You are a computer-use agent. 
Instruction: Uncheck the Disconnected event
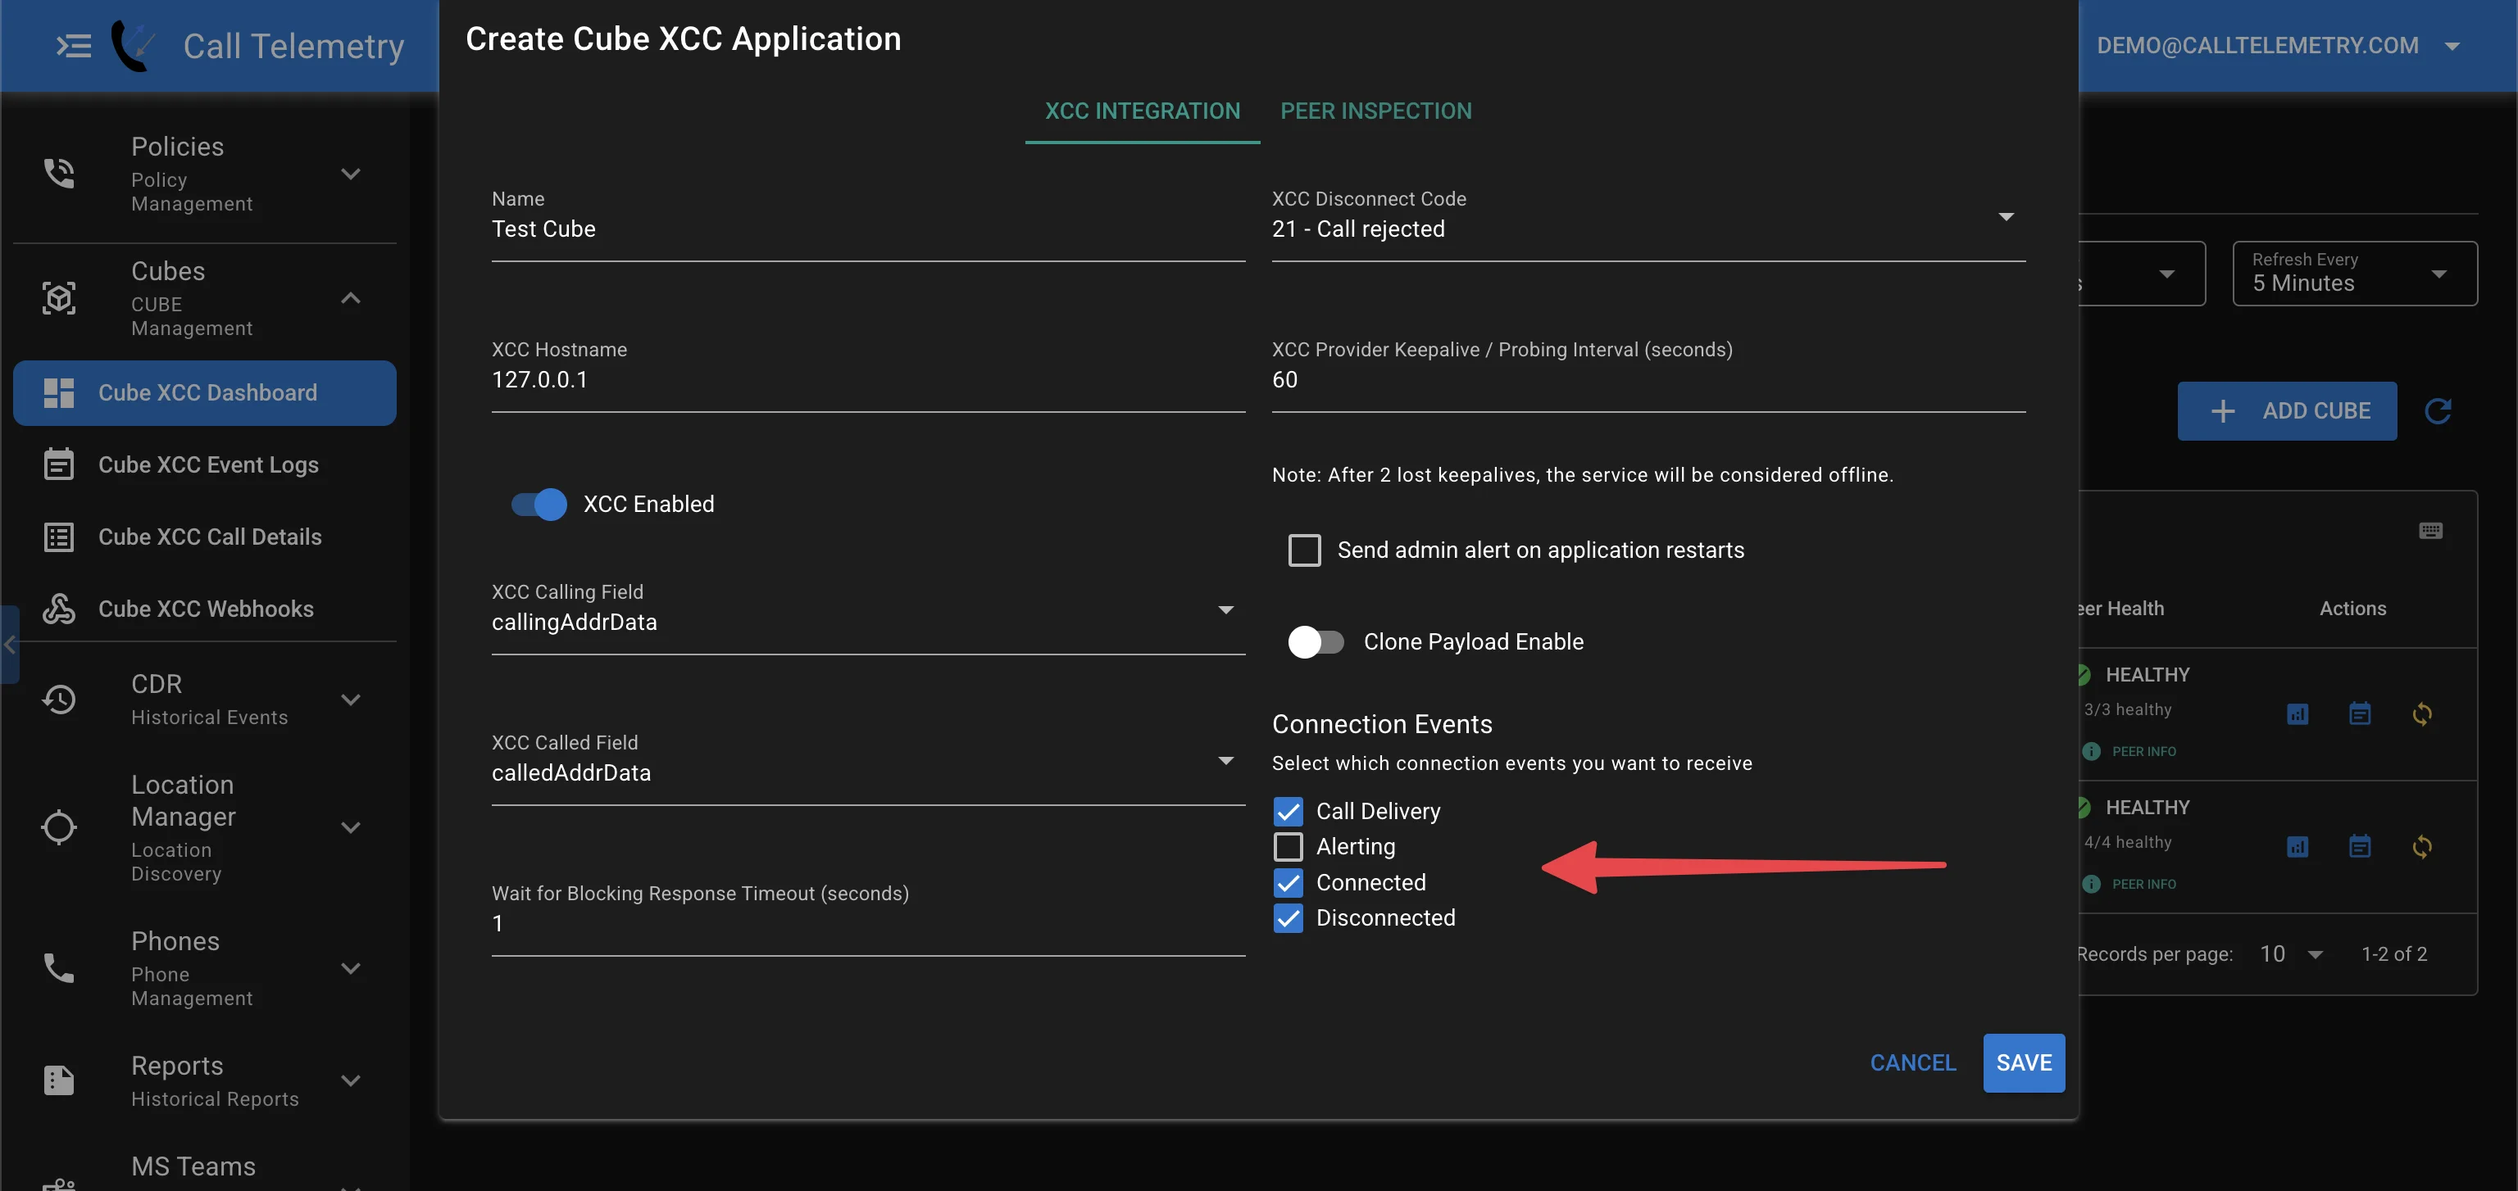[1289, 917]
